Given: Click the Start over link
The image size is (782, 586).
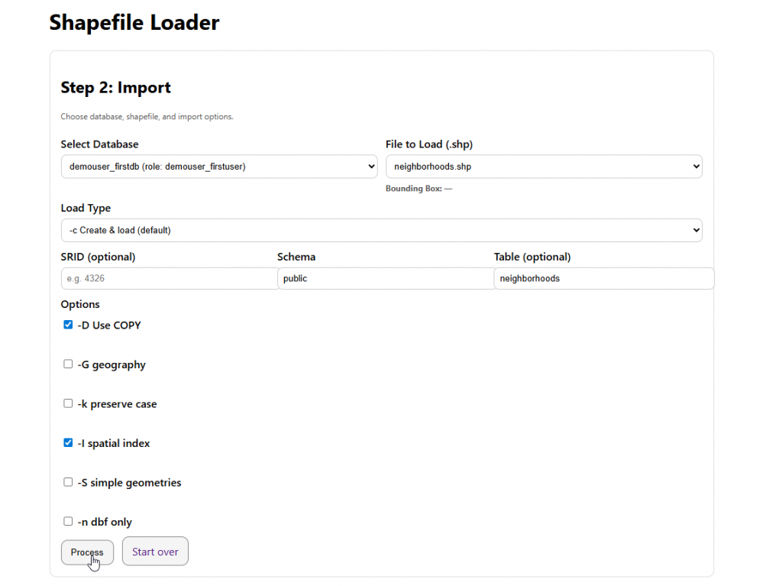Looking at the screenshot, I should point(155,552).
